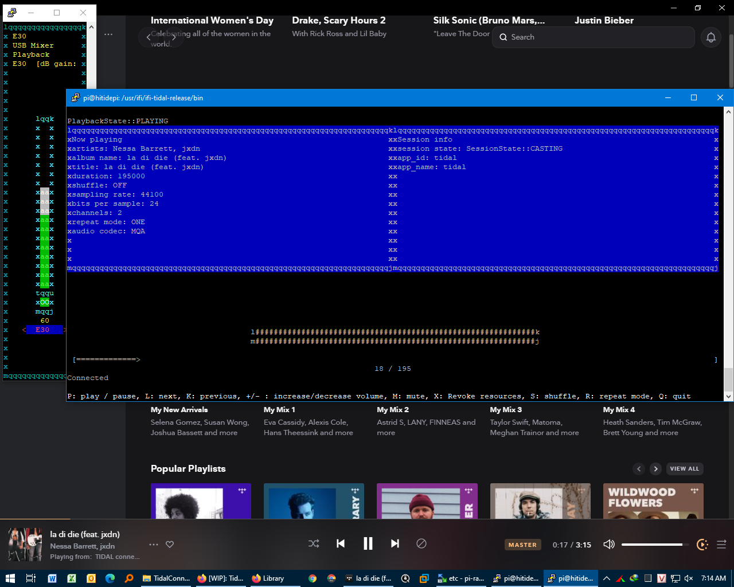This screenshot has width=734, height=587.
Task: Open the Justin Bieber feature heading
Action: (604, 21)
